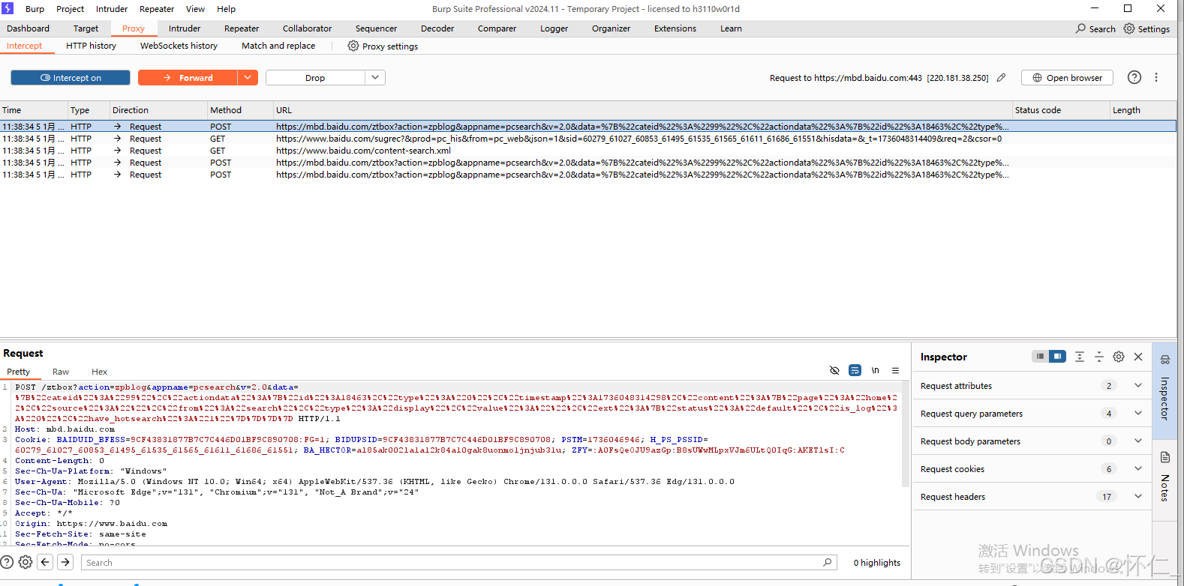Toggle show newline characters \n button
This screenshot has height=586, width=1184.
coord(875,370)
